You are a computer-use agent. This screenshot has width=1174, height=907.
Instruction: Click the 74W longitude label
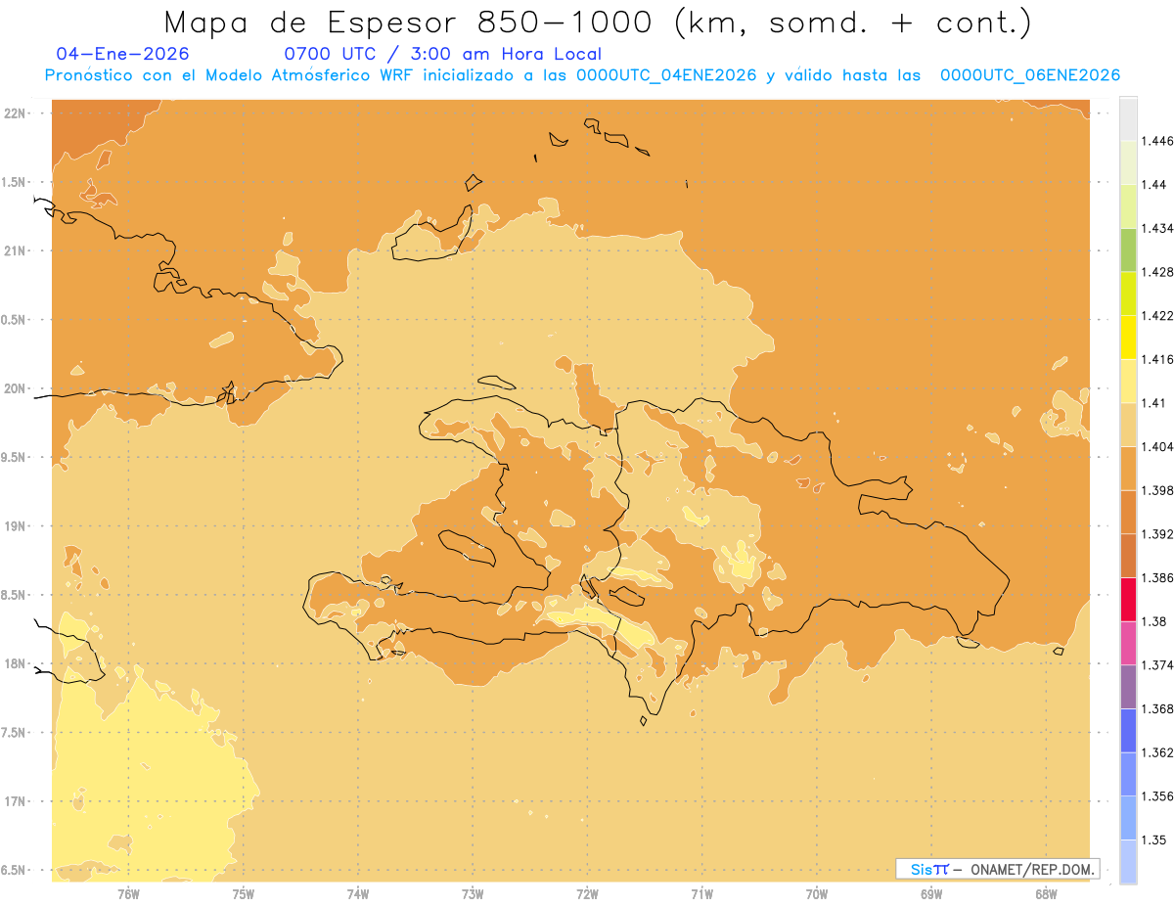click(x=358, y=893)
